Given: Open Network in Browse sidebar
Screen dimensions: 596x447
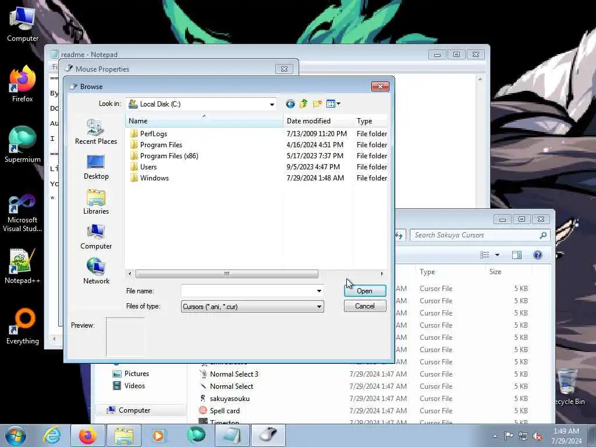Looking at the screenshot, I should pyautogui.click(x=96, y=271).
